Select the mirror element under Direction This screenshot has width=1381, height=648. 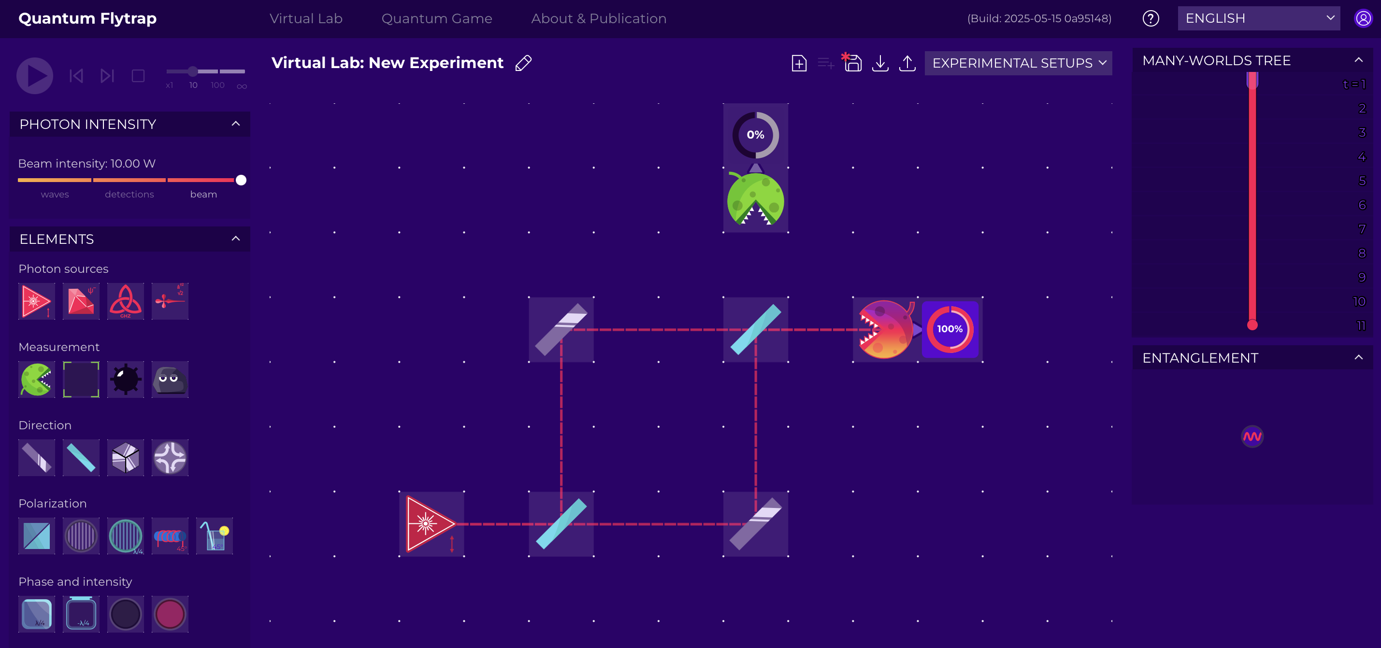click(36, 458)
